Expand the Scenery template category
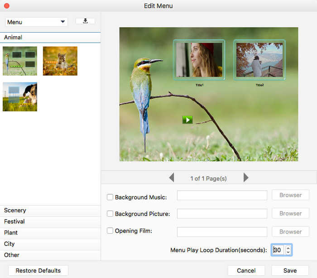Image resolution: width=317 pixels, height=278 pixels. [x=50, y=211]
